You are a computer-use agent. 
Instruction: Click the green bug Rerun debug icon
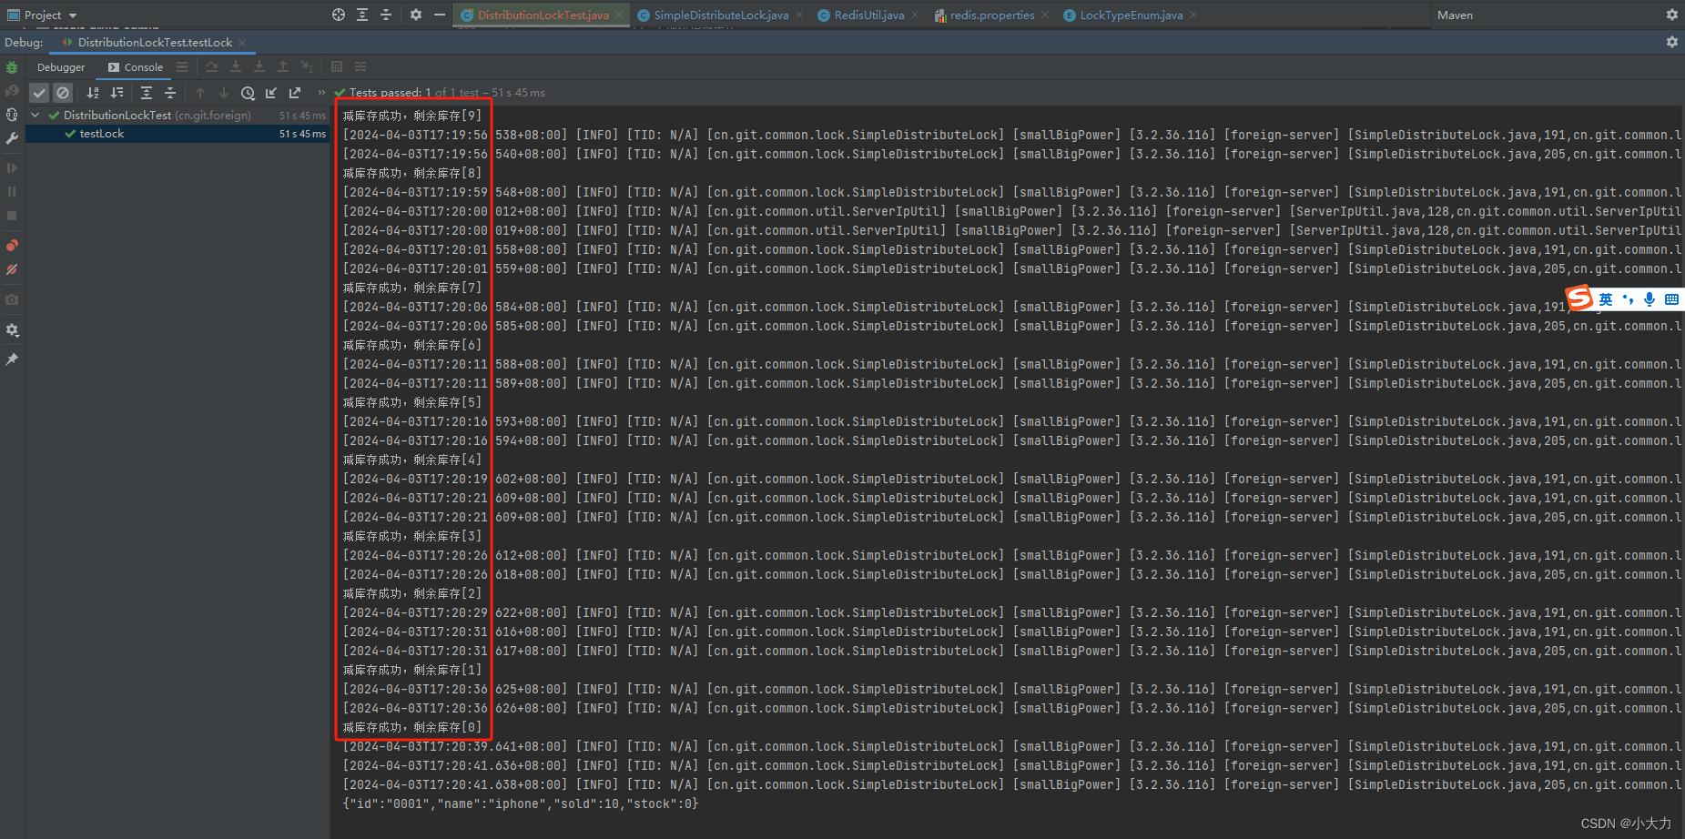click(12, 67)
